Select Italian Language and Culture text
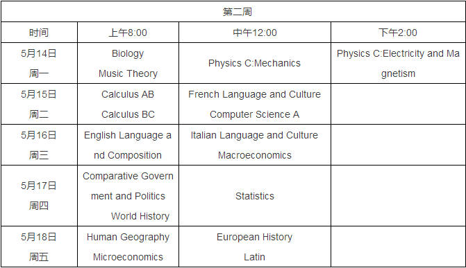Image resolution: width=466 pixels, height=268 pixels. [254, 135]
